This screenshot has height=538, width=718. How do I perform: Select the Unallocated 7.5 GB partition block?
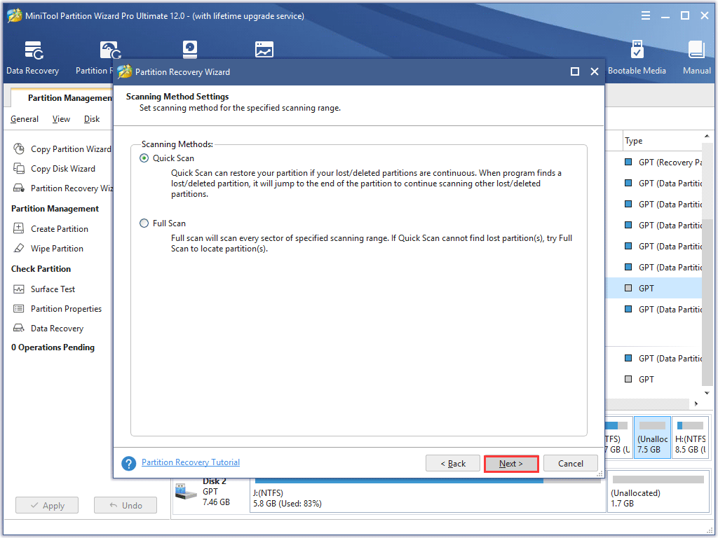[652, 437]
